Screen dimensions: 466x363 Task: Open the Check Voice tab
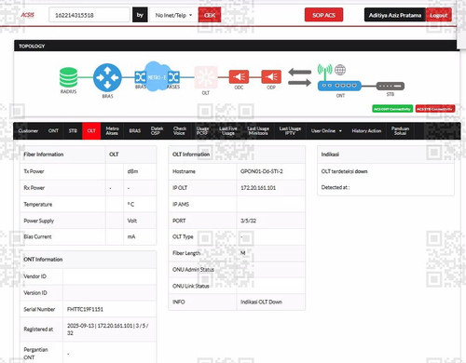tap(180, 131)
